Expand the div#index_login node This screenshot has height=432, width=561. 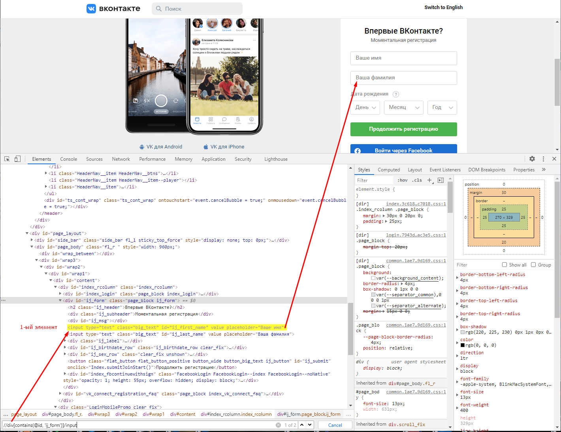coord(60,294)
